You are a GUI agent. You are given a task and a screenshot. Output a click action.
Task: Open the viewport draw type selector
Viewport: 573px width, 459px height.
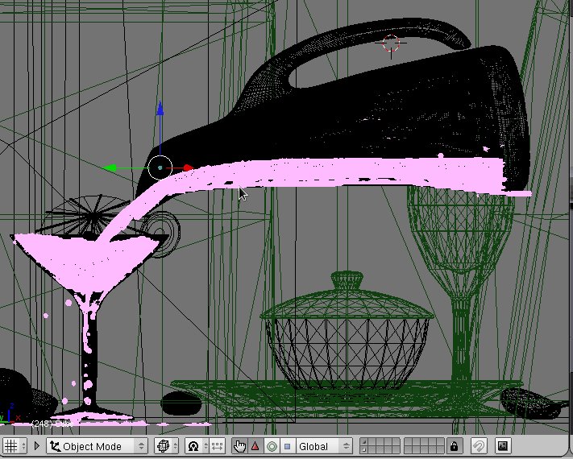coord(166,446)
